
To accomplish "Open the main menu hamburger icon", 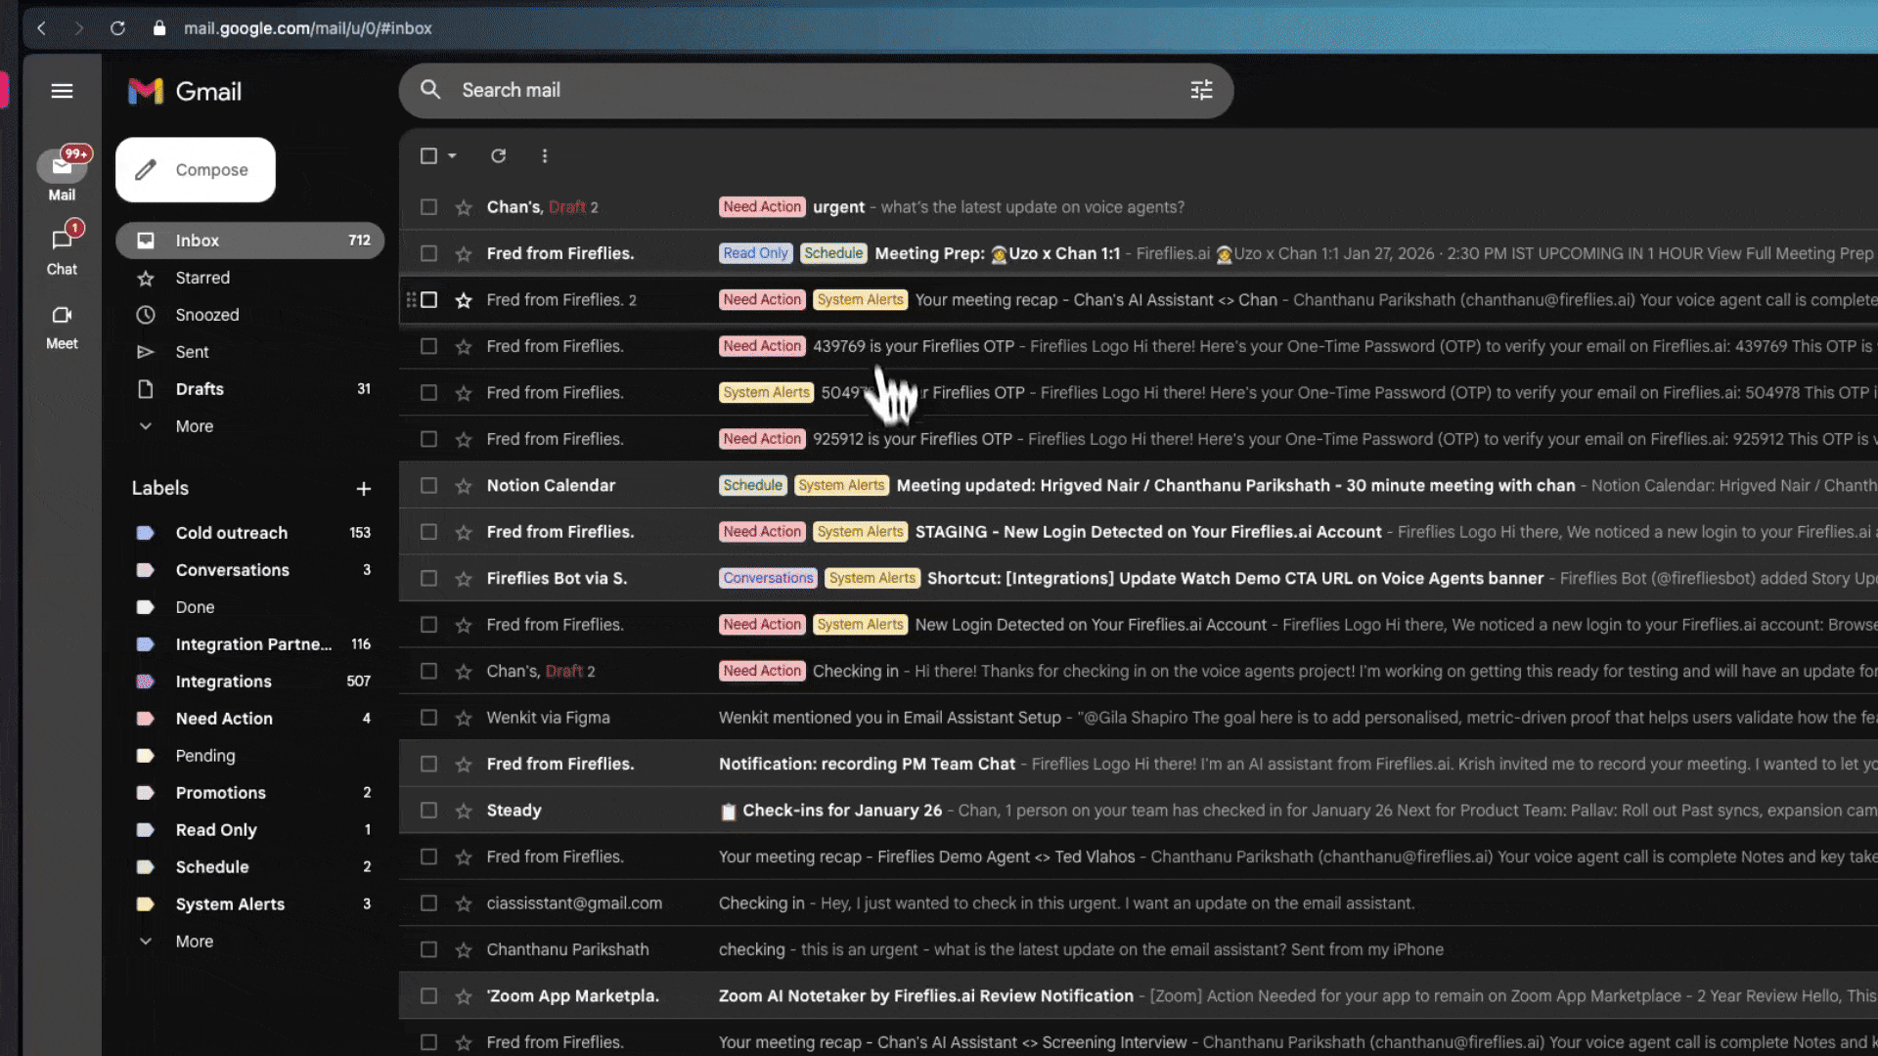I will pyautogui.click(x=62, y=91).
